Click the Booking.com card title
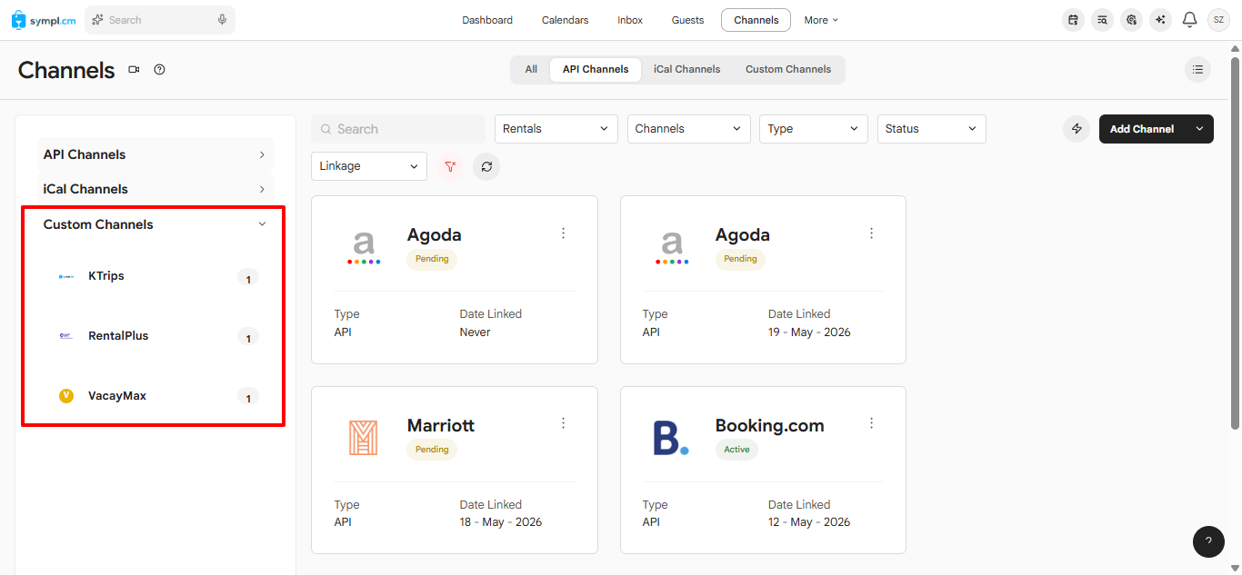 (770, 425)
